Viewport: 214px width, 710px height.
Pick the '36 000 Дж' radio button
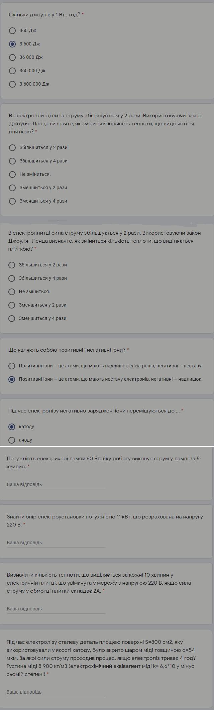point(12,57)
